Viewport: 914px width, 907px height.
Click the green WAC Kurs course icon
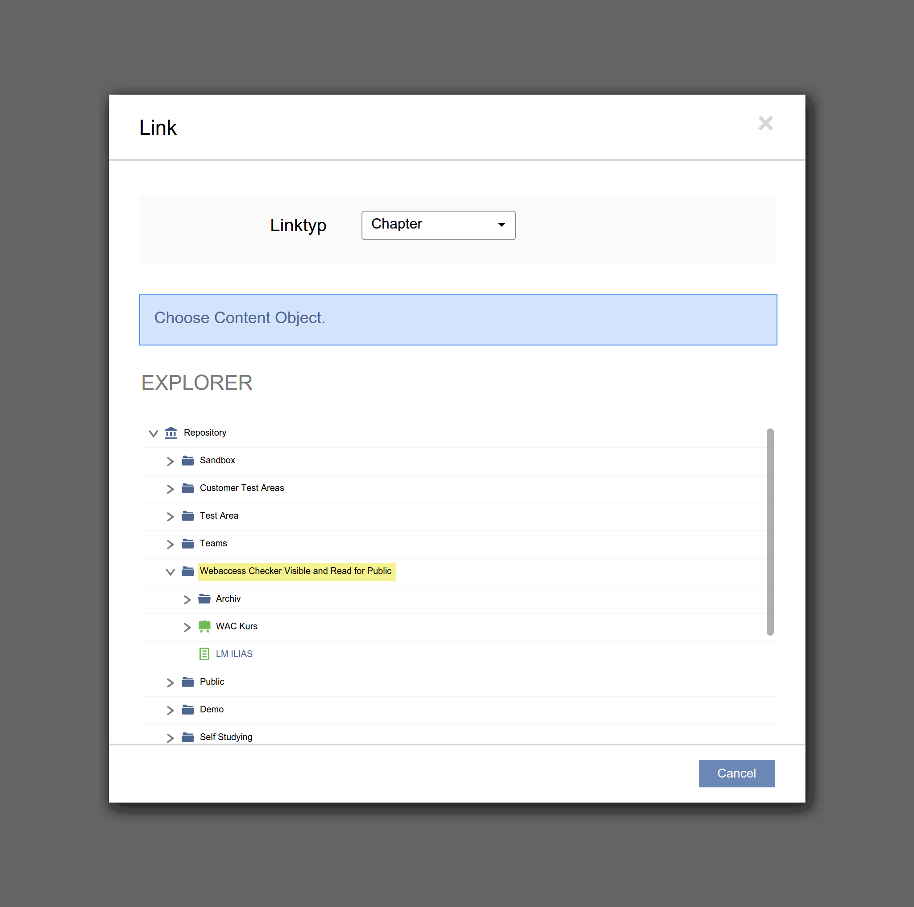[204, 626]
